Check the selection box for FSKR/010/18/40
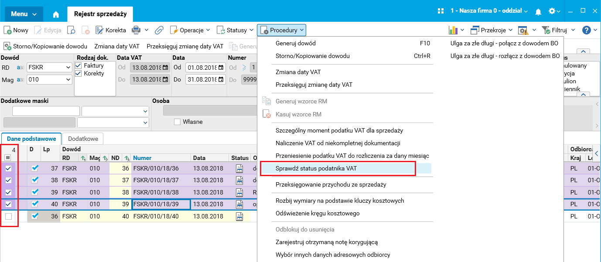This screenshot has height=262, width=601. (8, 216)
